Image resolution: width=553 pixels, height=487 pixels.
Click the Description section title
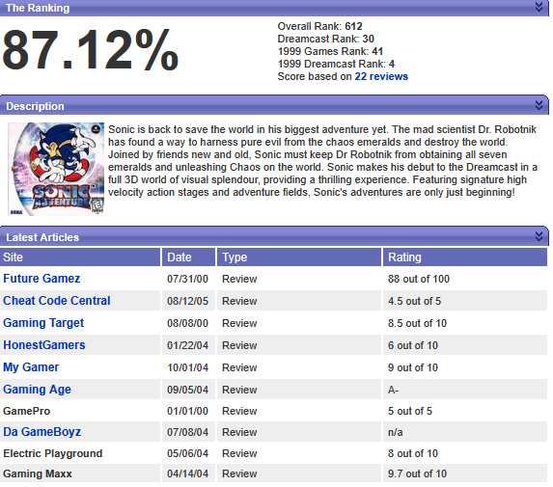point(36,106)
